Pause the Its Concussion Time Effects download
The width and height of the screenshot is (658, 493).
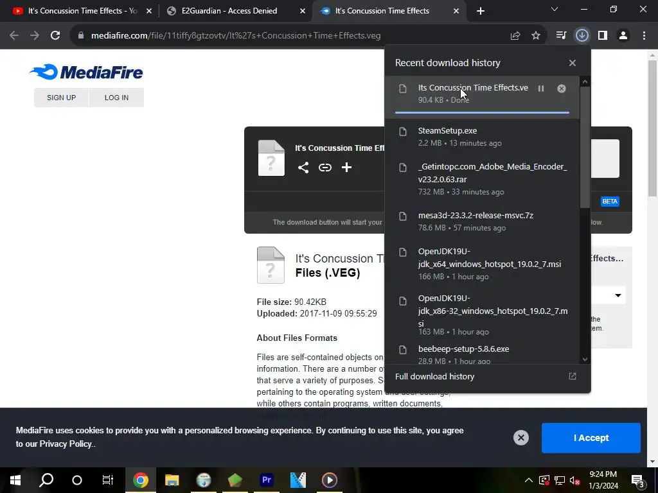(541, 89)
